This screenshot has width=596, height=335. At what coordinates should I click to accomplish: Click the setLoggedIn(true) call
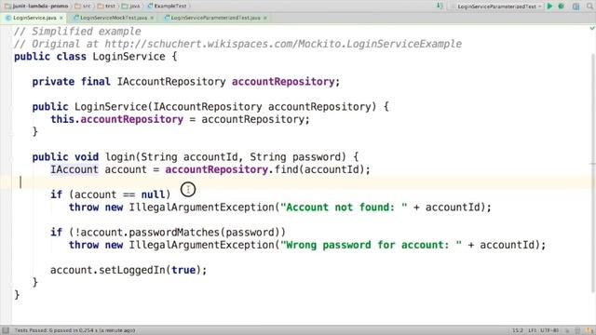(149, 270)
